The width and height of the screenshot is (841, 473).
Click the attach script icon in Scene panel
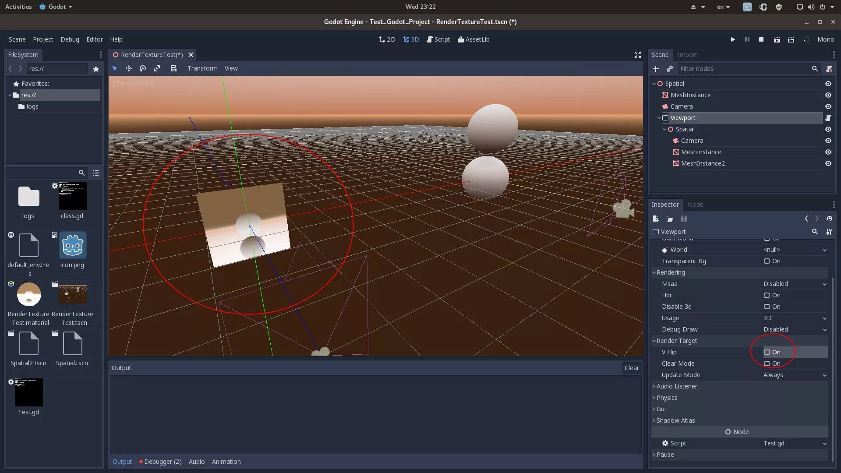point(829,69)
